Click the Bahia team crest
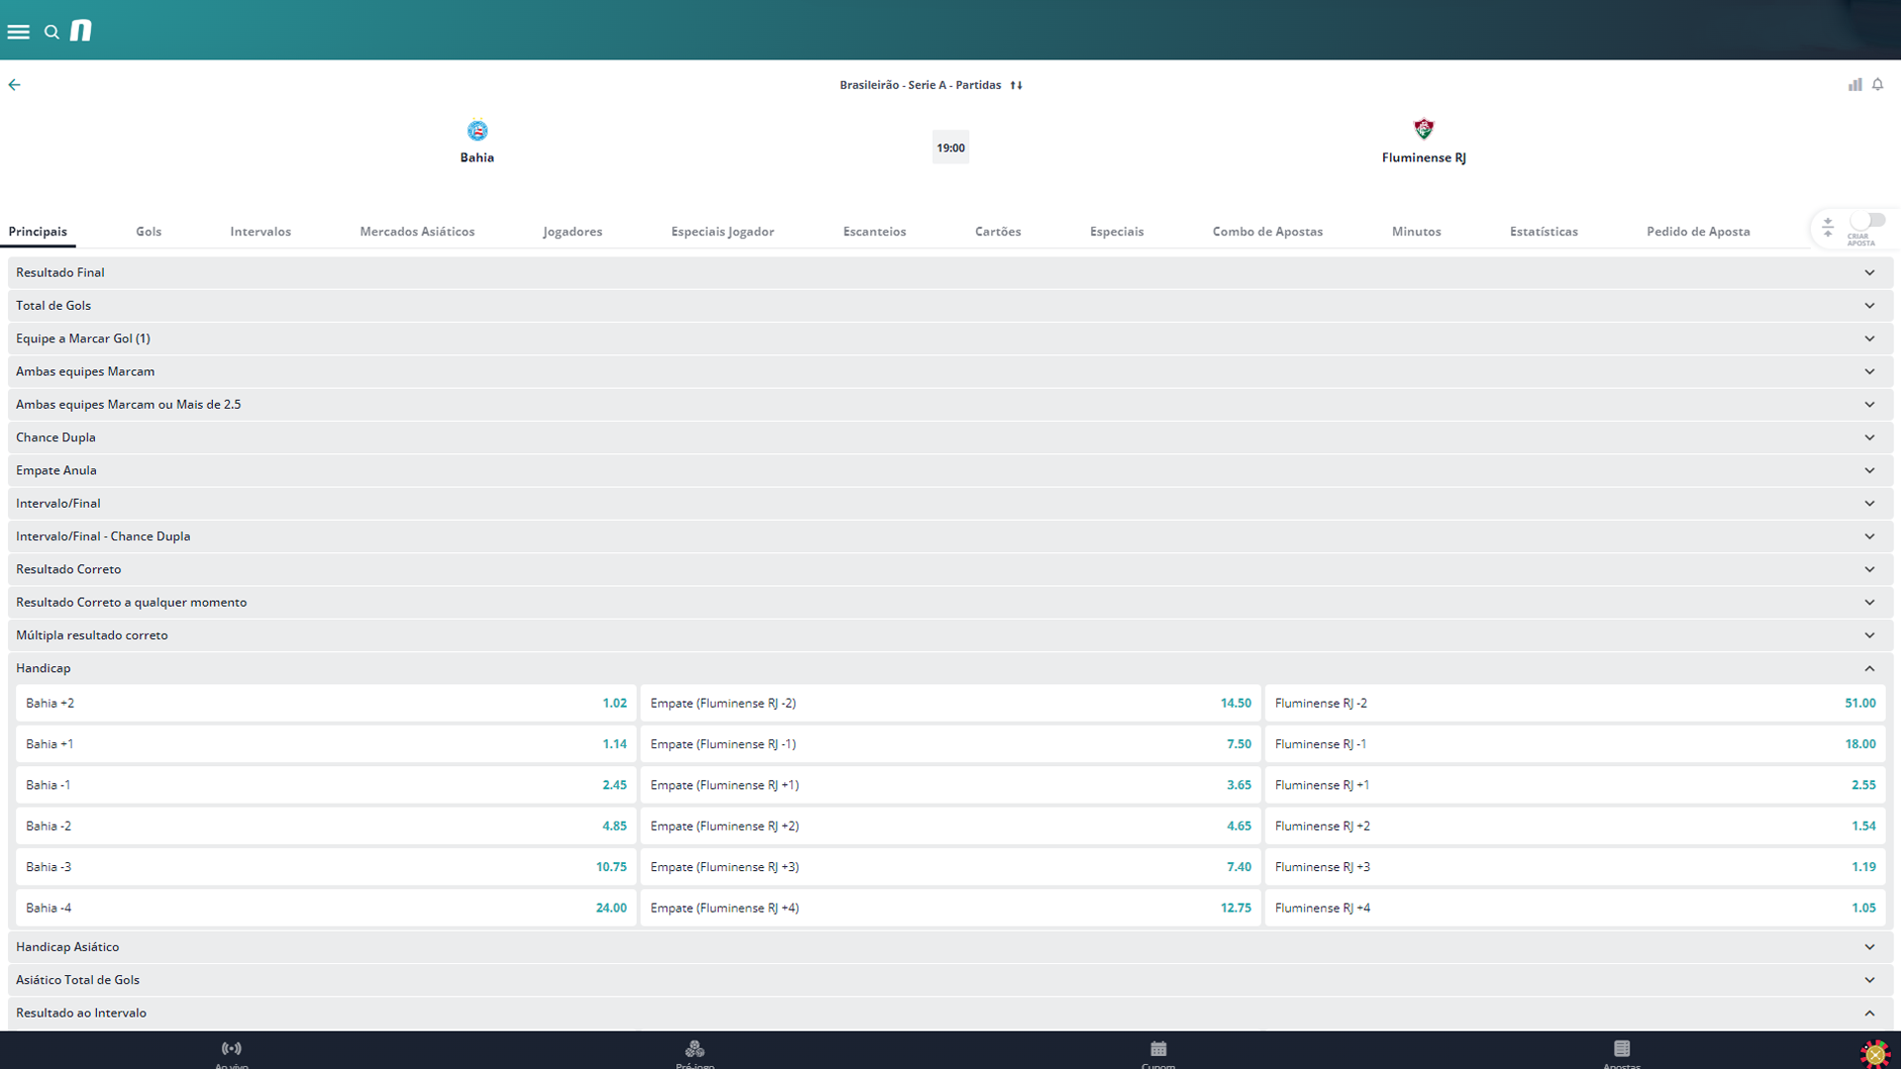 pos(477,131)
